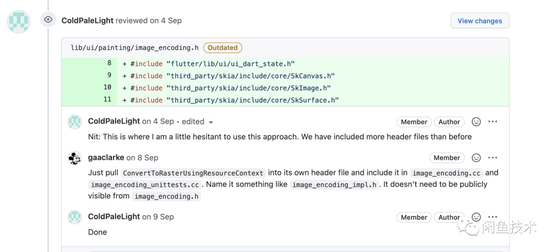Add emoji reaction to gaaclarke's comment
555x252 pixels.
pos(476,158)
